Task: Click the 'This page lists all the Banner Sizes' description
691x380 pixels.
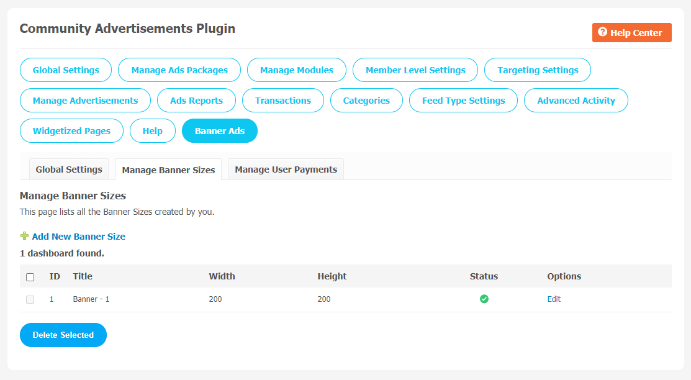Action: click(x=117, y=212)
